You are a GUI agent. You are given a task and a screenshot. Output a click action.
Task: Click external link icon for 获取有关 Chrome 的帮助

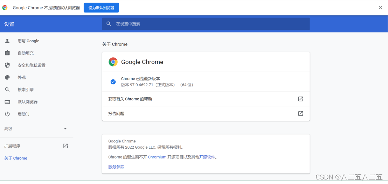click(x=300, y=99)
